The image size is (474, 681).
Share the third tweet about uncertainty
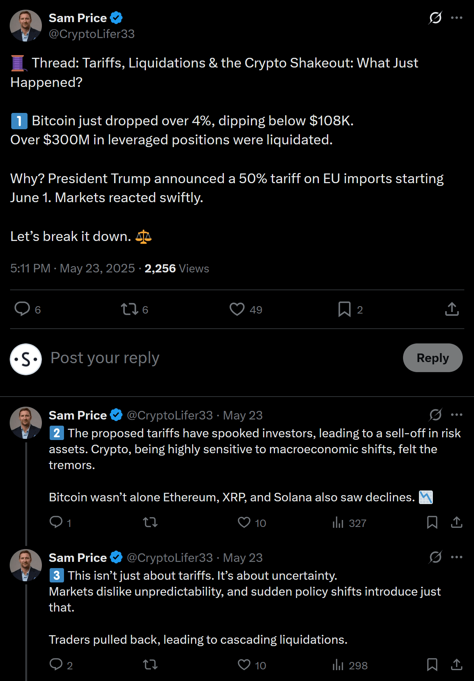pyautogui.click(x=457, y=665)
